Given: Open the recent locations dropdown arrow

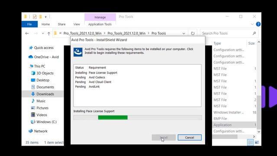Looking at the screenshot, I should point(43,33).
